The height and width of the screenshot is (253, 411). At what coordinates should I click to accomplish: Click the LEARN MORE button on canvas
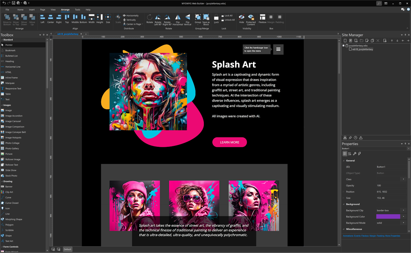pyautogui.click(x=229, y=142)
